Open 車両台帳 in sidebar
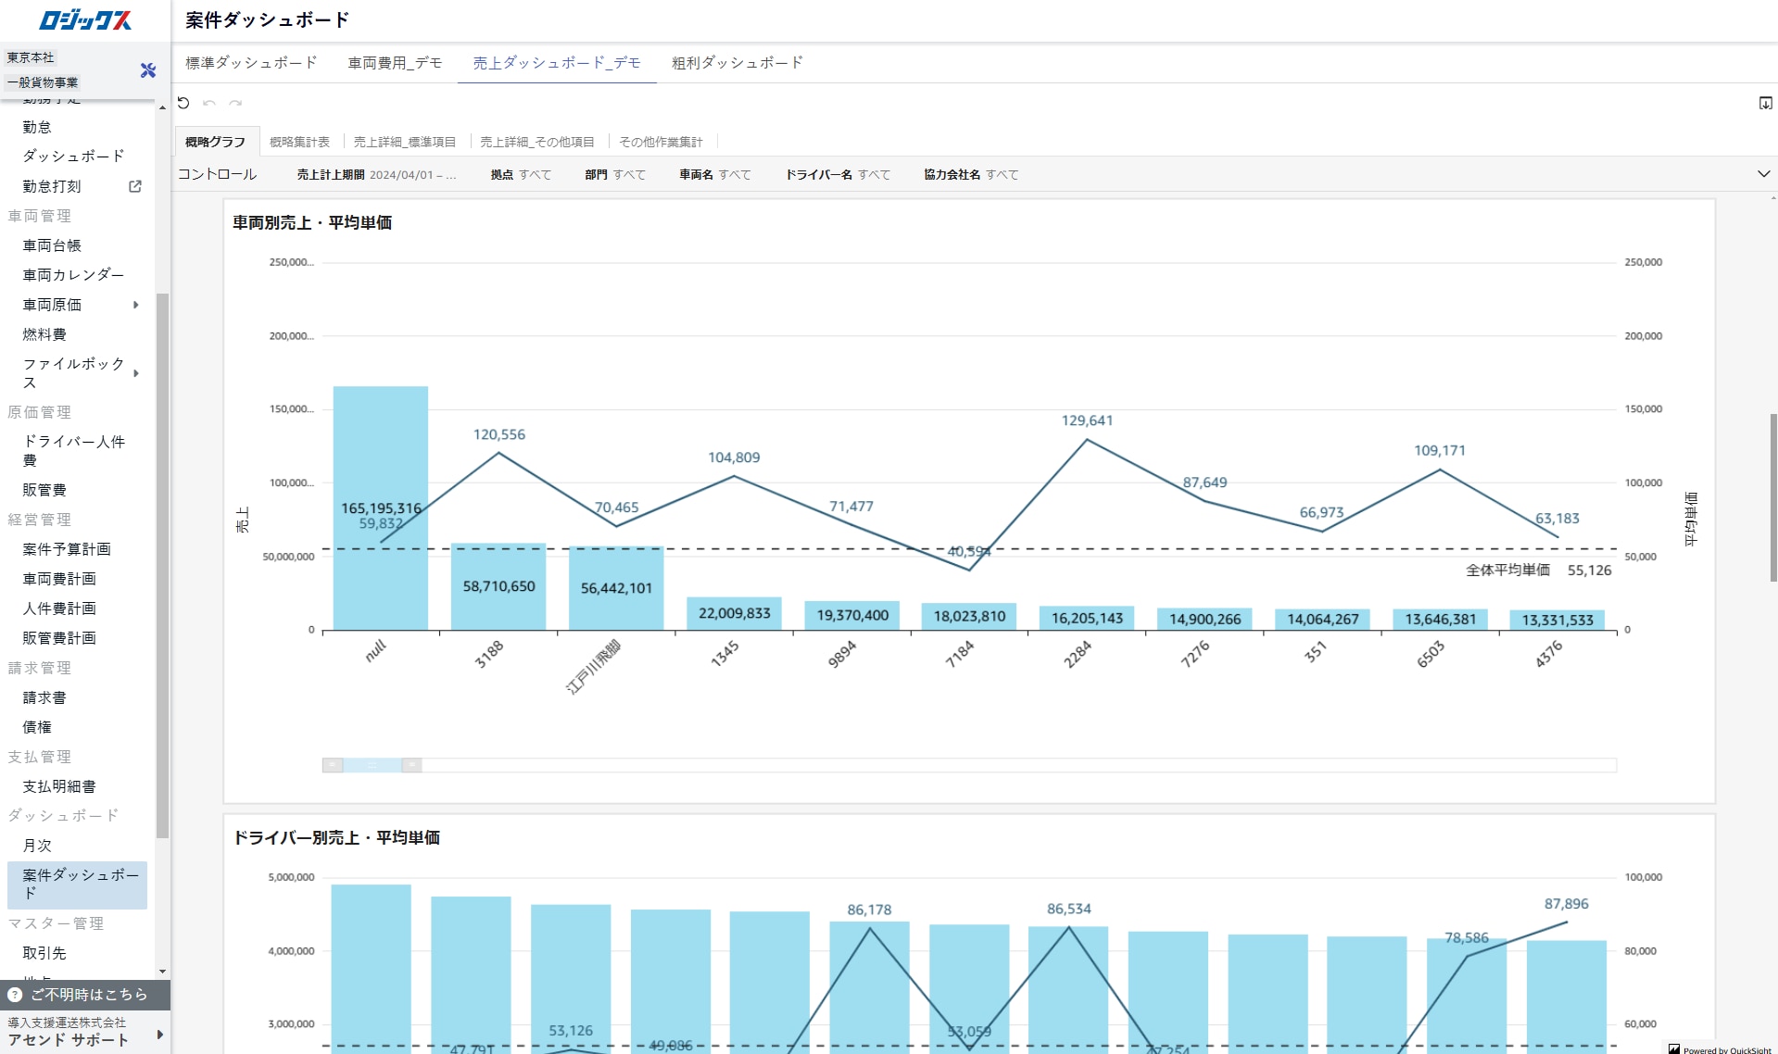Image resolution: width=1778 pixels, height=1054 pixels. [x=52, y=245]
